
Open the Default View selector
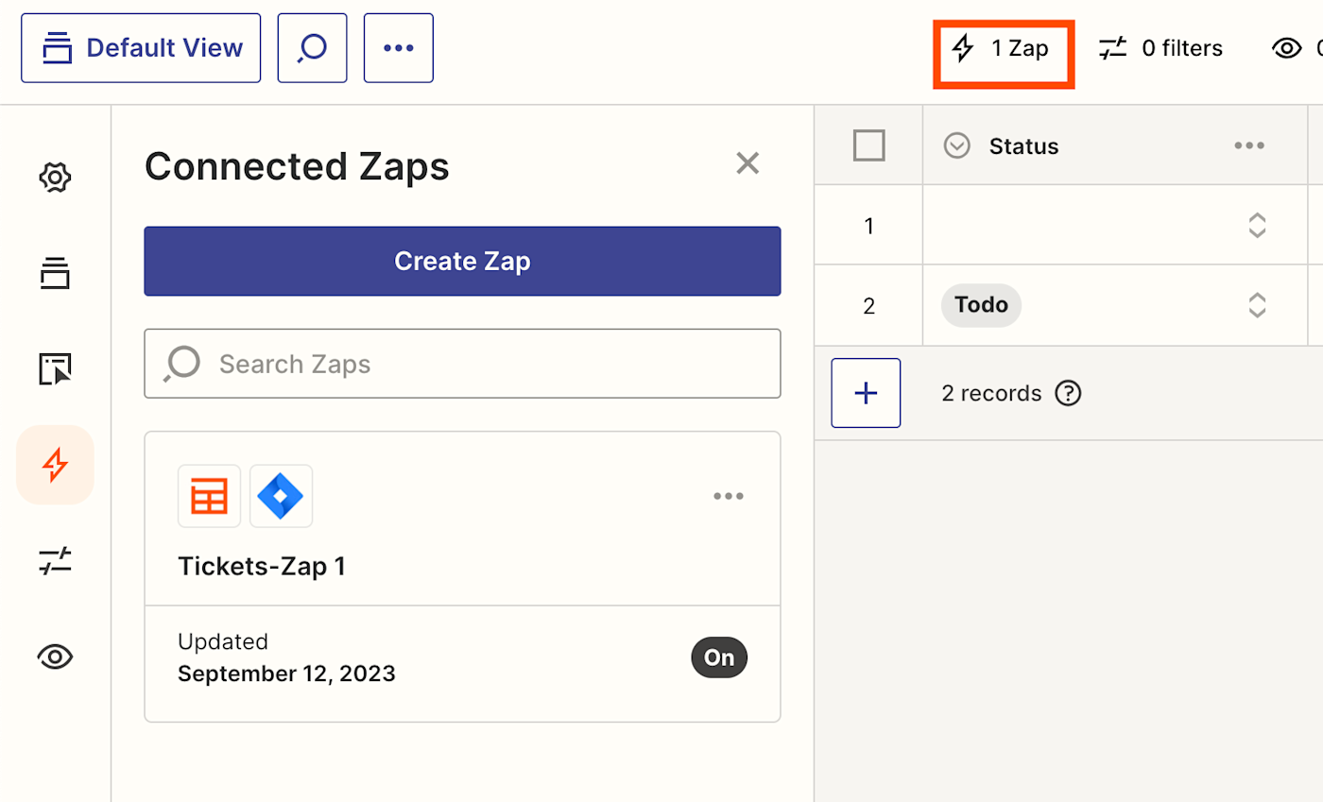[x=141, y=47]
